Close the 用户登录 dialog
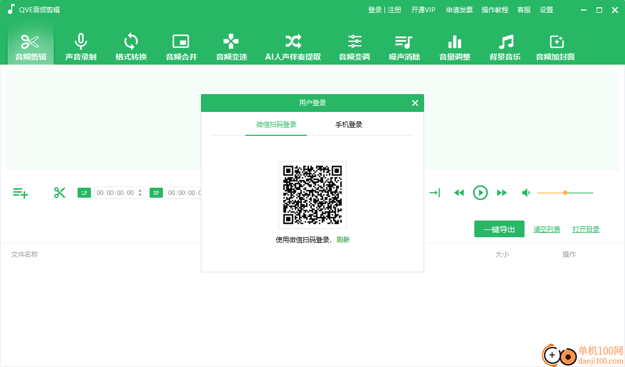 click(415, 103)
